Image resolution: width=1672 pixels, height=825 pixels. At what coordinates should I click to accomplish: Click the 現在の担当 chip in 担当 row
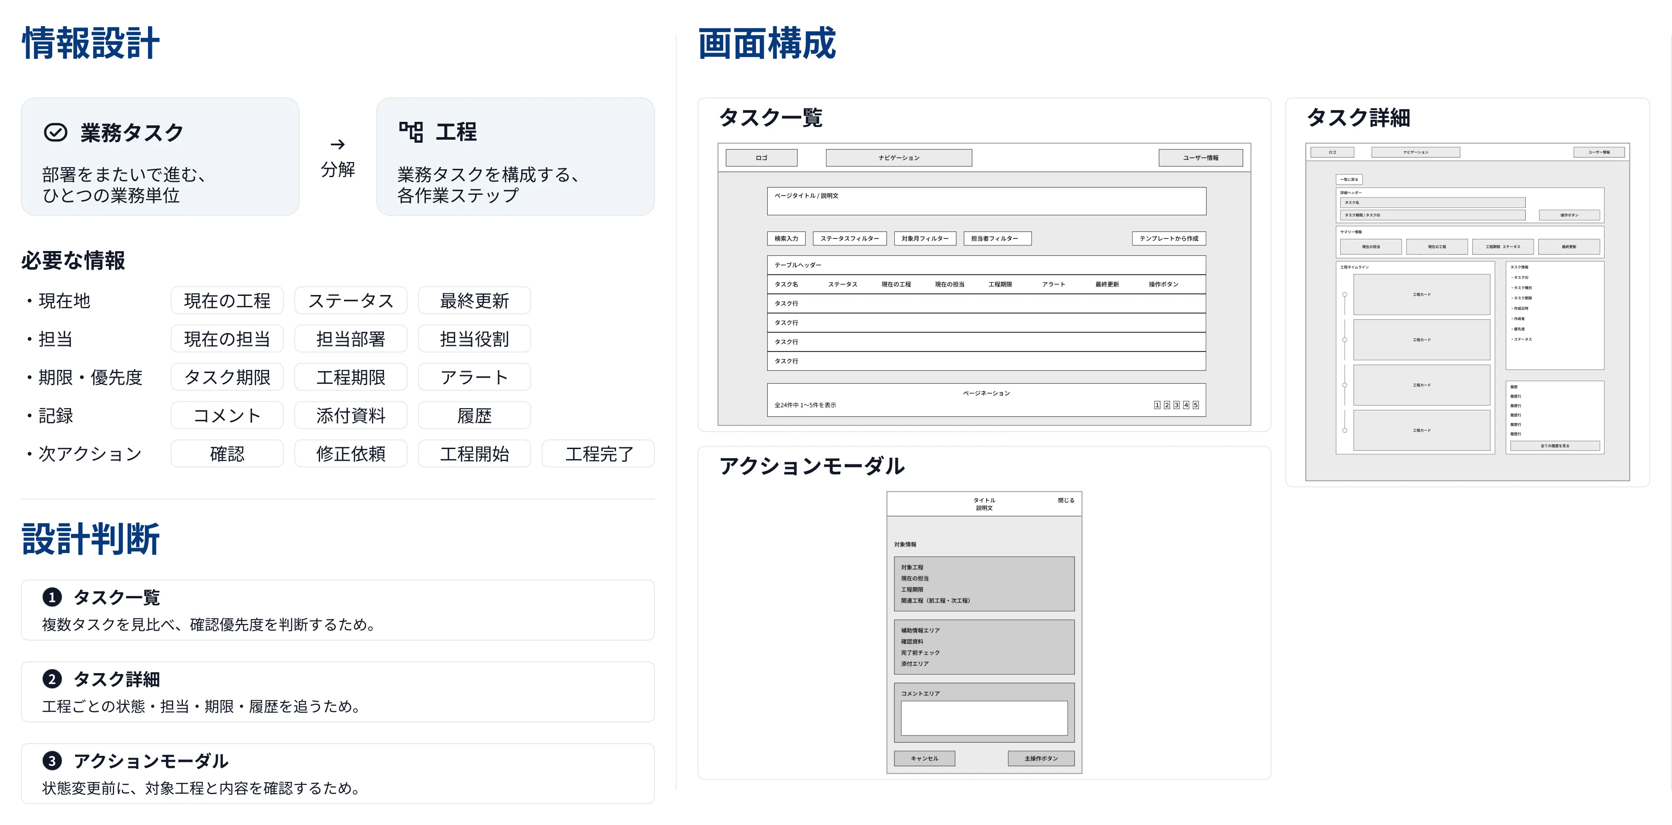click(x=227, y=339)
